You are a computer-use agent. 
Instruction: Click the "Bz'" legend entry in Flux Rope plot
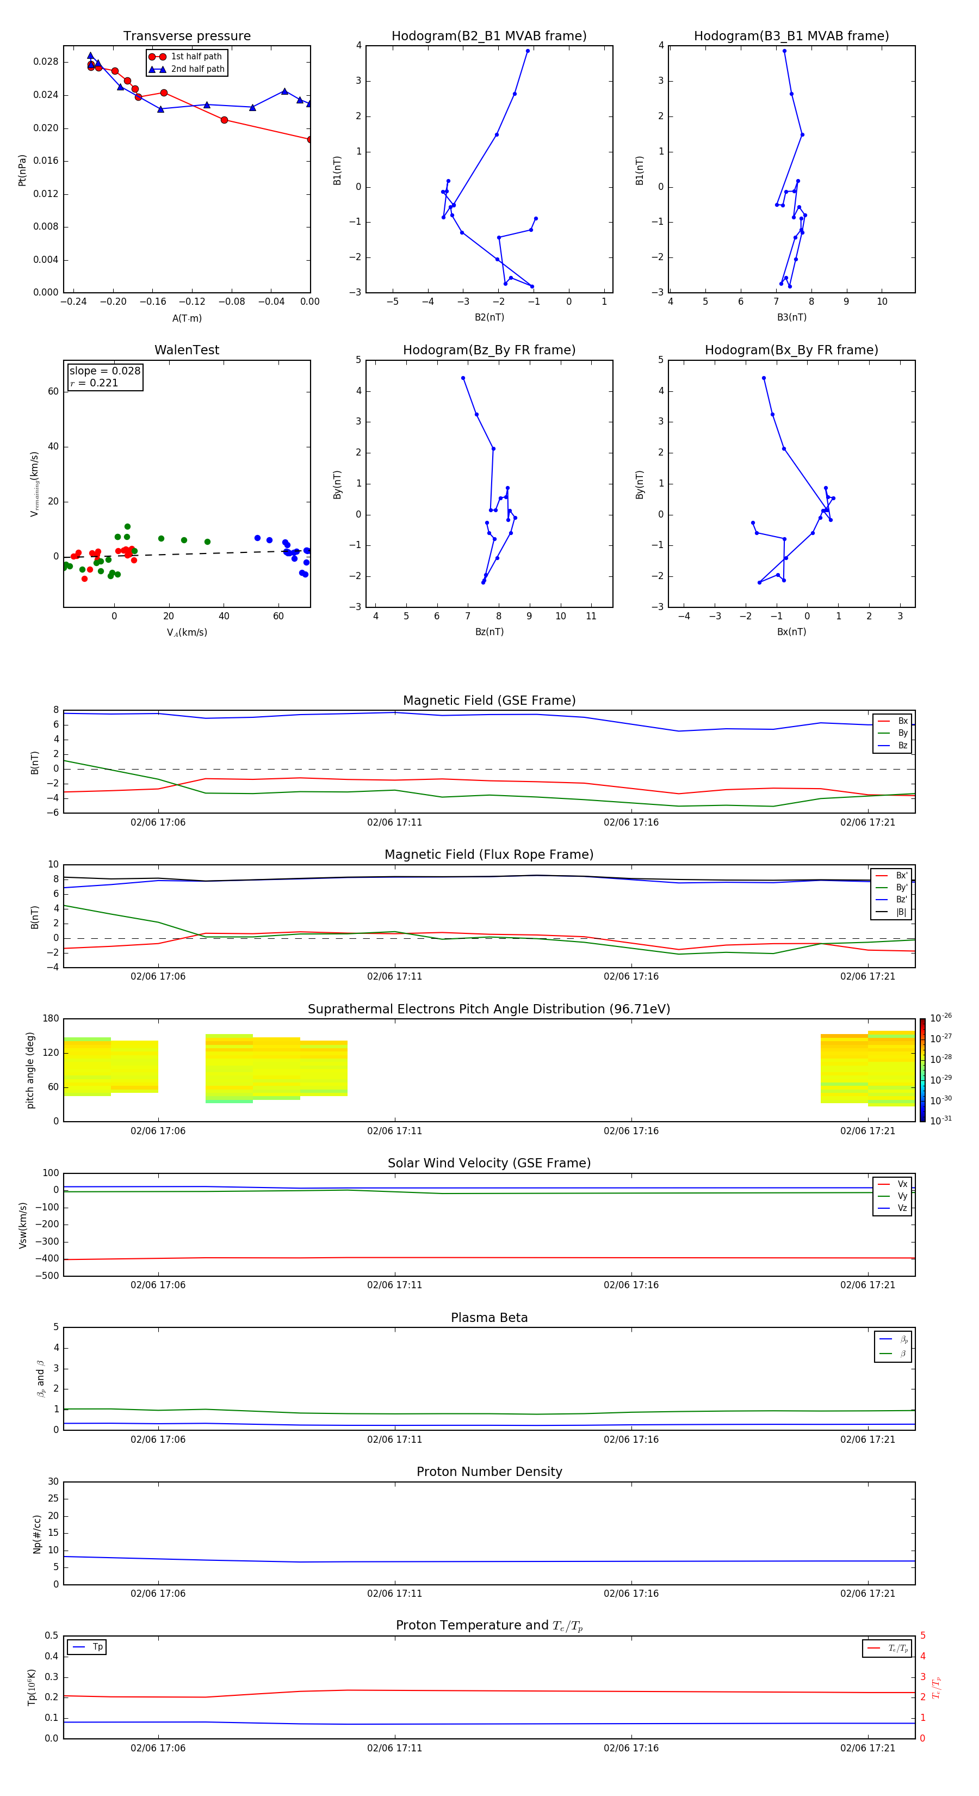tap(891, 900)
